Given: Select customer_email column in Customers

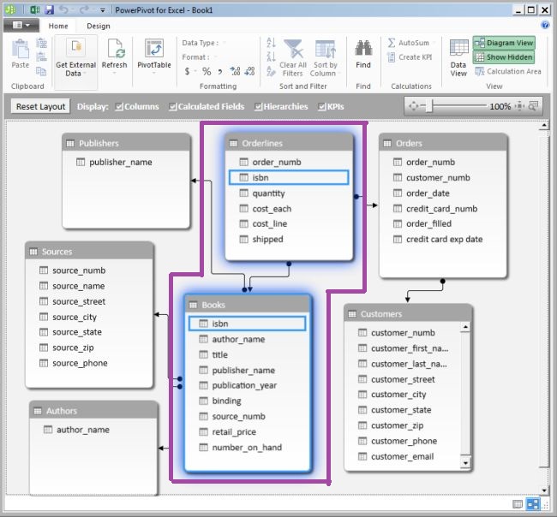Looking at the screenshot, I should click(396, 456).
